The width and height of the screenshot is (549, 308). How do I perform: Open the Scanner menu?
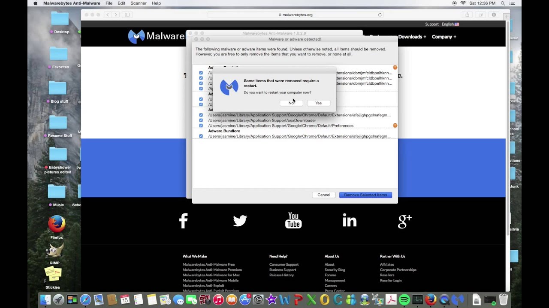point(139,3)
